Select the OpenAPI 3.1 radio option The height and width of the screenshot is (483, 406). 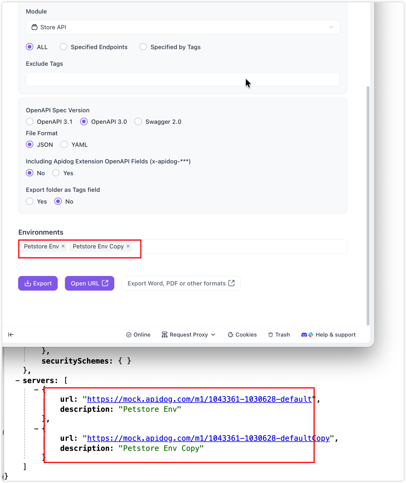30,122
